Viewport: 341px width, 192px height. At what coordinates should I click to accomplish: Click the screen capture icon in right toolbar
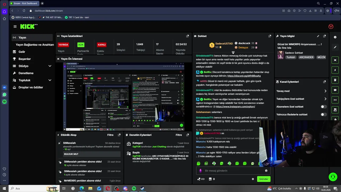tap(335, 60)
